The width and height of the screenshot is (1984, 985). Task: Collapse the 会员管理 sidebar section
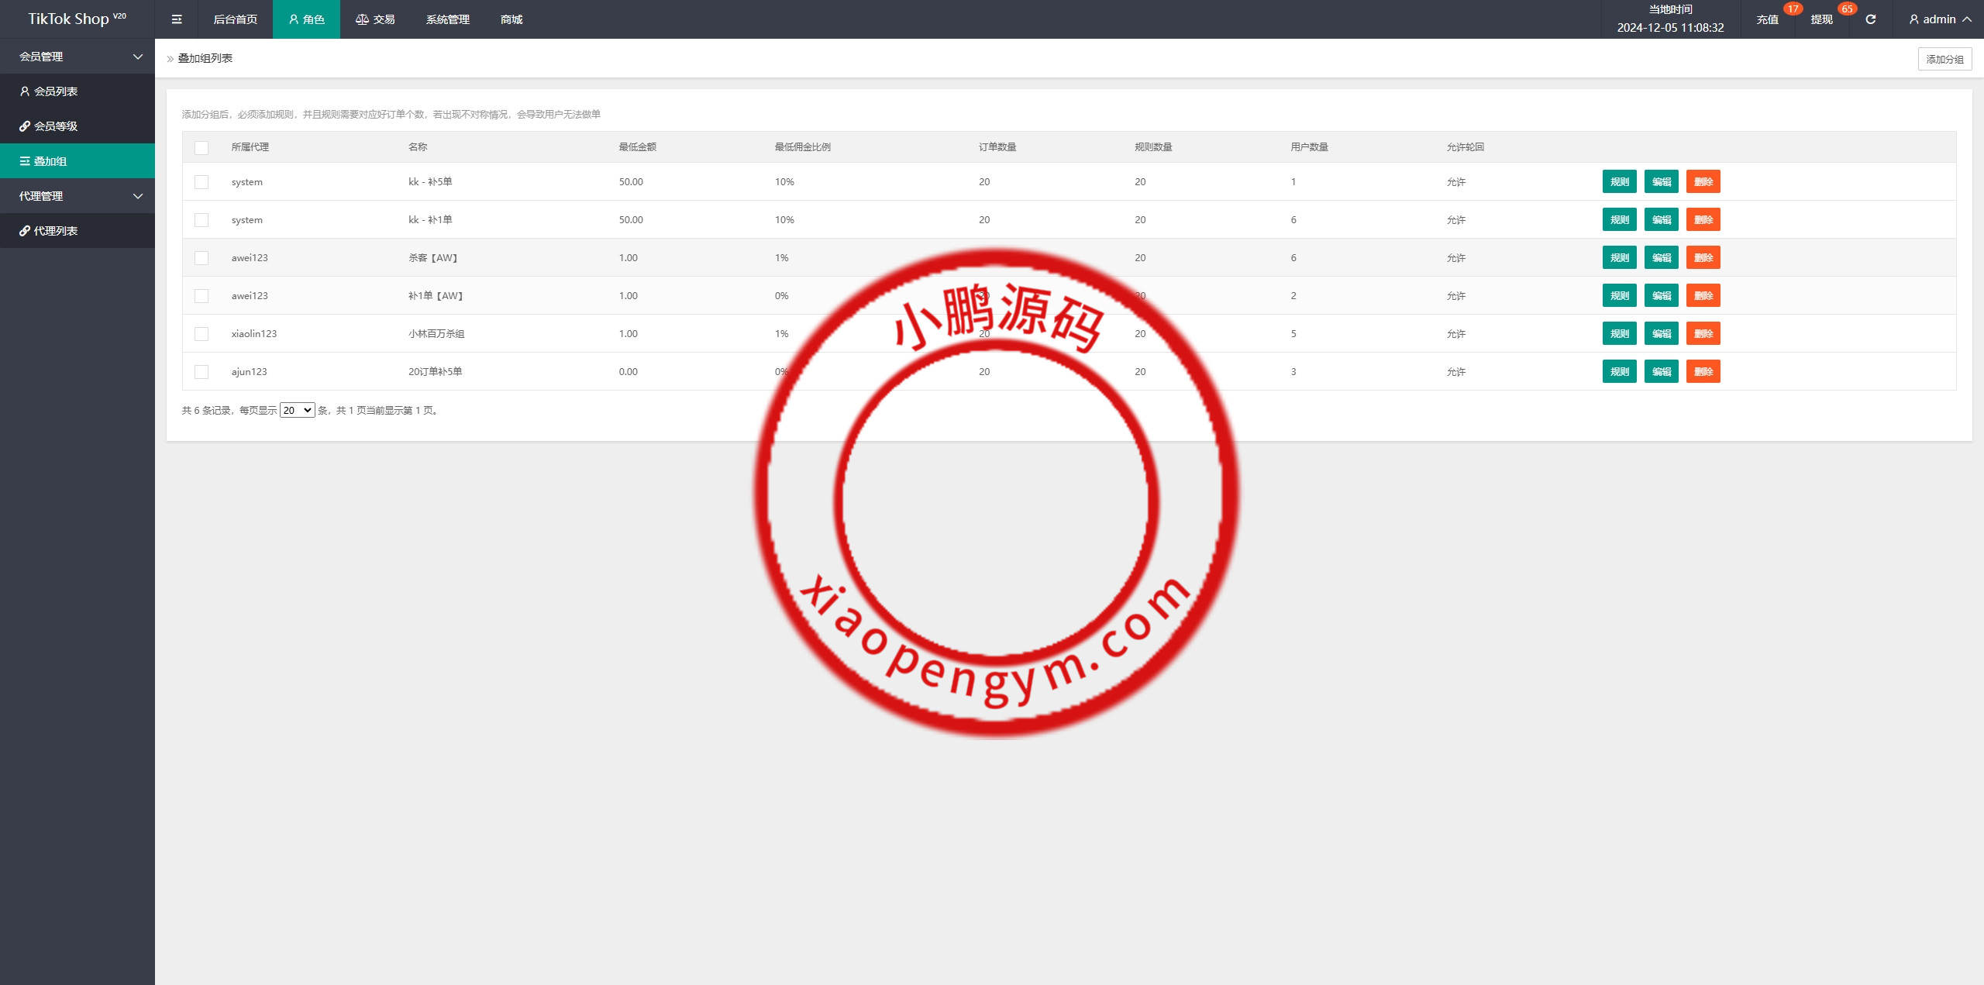point(77,57)
